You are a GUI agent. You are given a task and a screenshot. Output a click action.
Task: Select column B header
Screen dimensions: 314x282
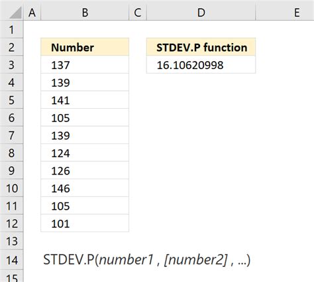85,13
